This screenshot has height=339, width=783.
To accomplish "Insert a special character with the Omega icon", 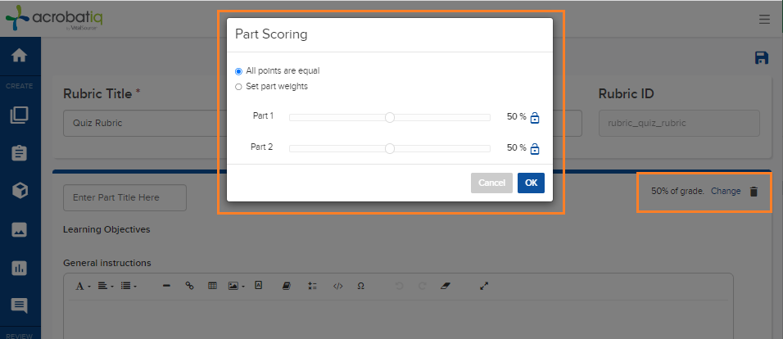I will pyautogui.click(x=360, y=286).
